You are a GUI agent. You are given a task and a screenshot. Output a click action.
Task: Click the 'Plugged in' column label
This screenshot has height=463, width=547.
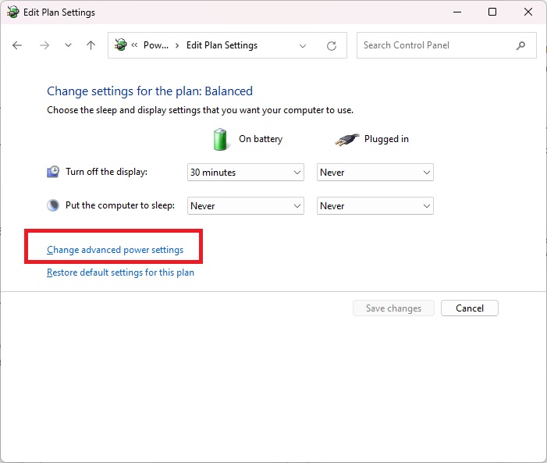coord(386,139)
